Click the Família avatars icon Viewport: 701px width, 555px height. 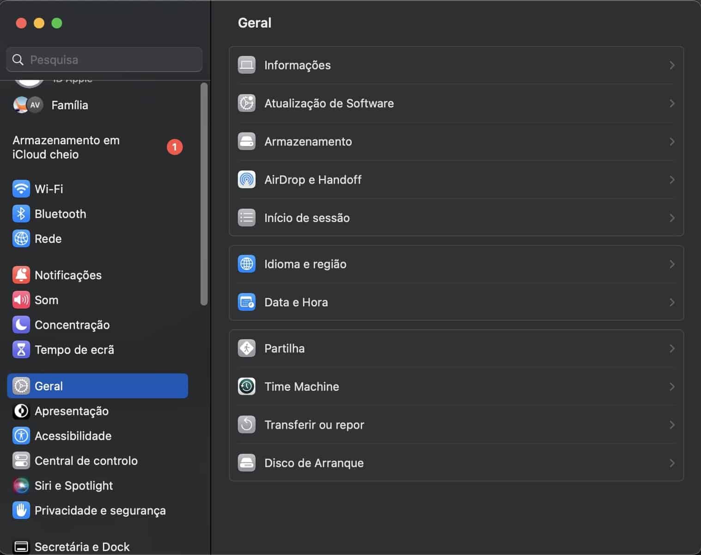pyautogui.click(x=28, y=105)
